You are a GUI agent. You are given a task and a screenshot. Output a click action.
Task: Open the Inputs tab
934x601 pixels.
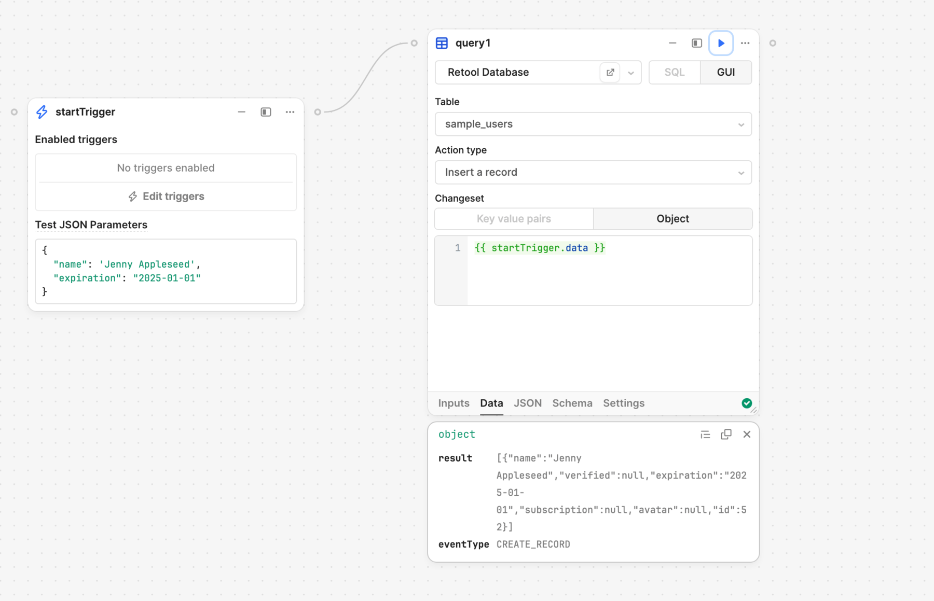pos(454,403)
